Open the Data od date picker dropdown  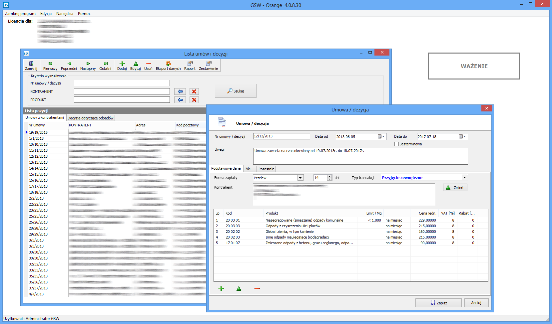click(x=381, y=137)
